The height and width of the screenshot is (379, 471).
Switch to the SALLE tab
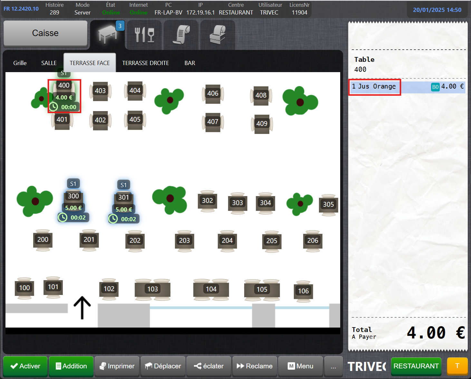[x=49, y=63]
